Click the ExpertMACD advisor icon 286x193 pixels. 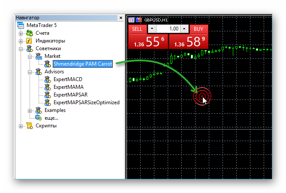tap(48, 79)
